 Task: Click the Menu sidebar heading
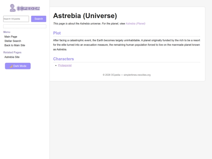click(7, 32)
